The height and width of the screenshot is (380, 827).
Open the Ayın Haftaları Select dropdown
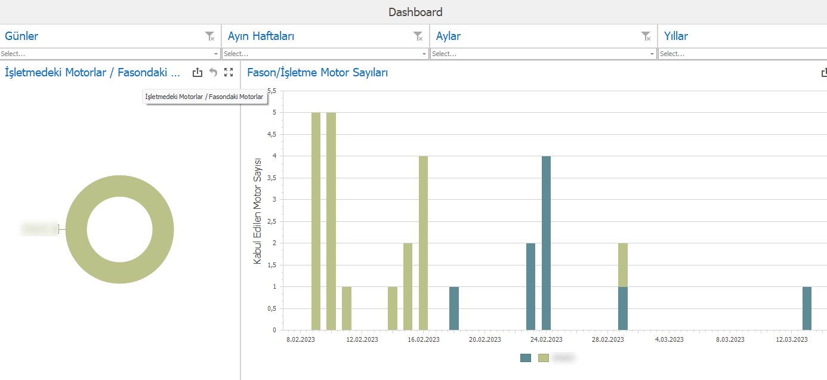tap(424, 54)
